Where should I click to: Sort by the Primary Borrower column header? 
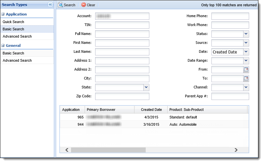click(110, 110)
